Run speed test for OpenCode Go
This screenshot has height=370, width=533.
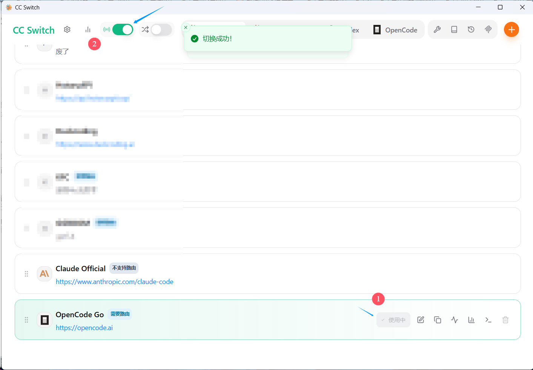pyautogui.click(x=455, y=320)
